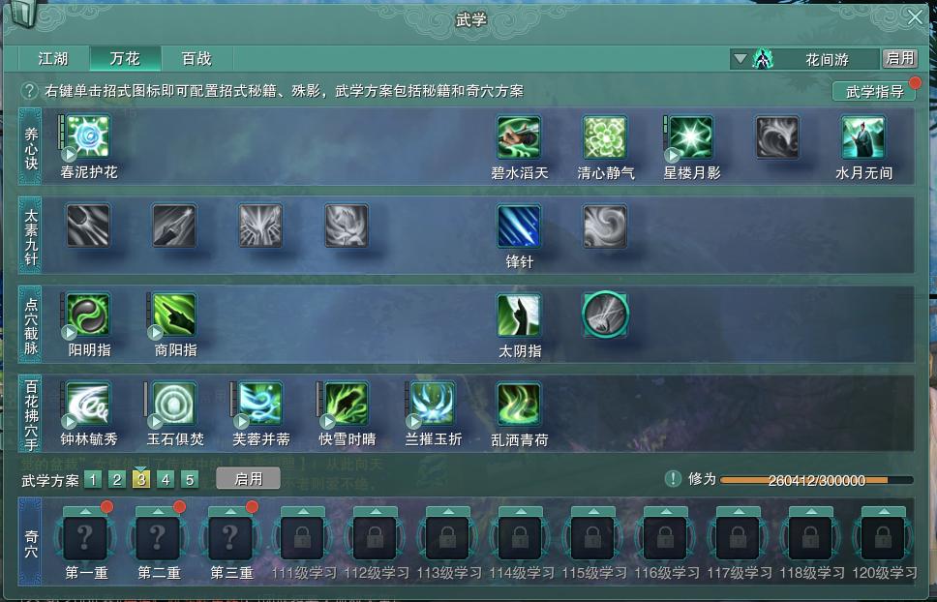Choose the 水月无间 skill icon
Viewport: 937px width, 602px height.
862,137
